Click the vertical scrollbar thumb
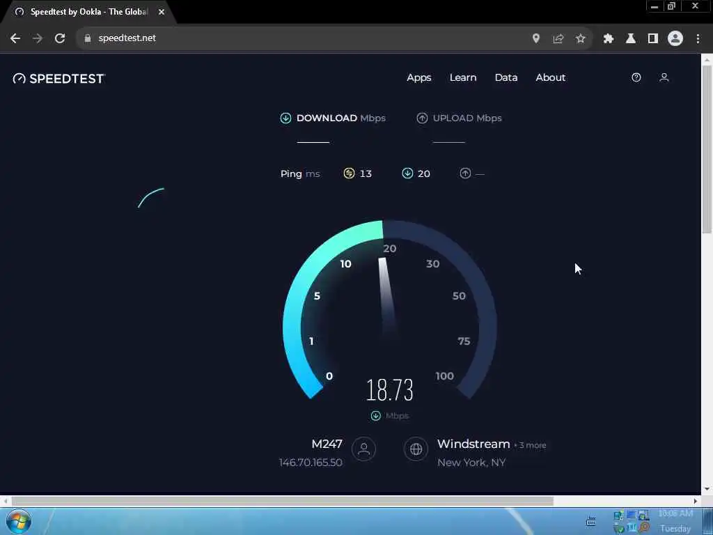Screen dimensions: 713x535 707,150
